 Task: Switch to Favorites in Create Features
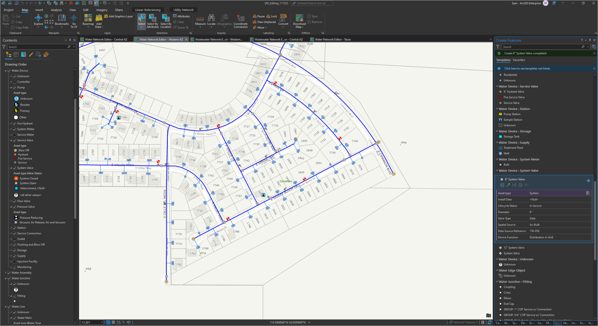(x=519, y=60)
